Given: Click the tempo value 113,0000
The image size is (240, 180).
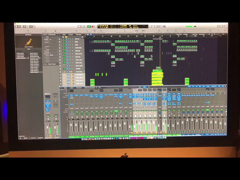Looking at the screenshot, I should click(123, 26).
